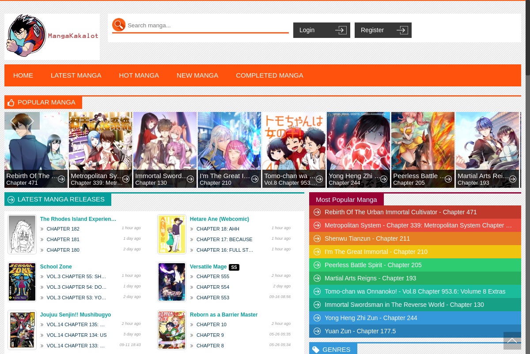The width and height of the screenshot is (530, 354).
Task: Click The Rhodes Island Experience cover thumbnail
Action: (x=22, y=235)
